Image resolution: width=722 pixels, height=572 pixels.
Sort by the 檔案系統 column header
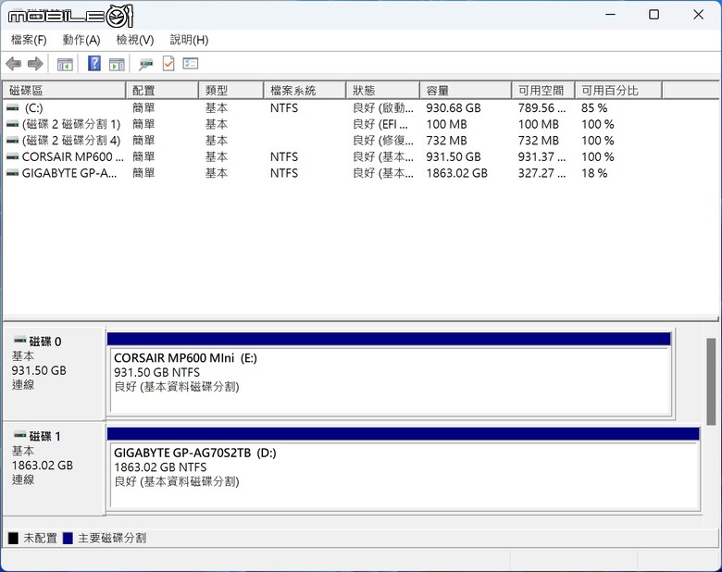[305, 91]
